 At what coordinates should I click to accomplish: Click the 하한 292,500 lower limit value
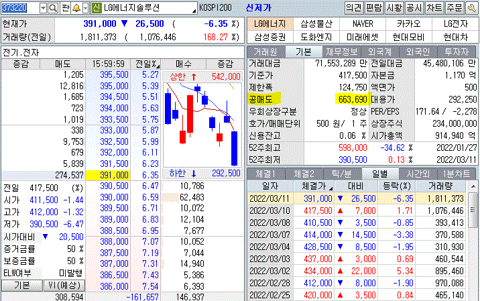pos(226,174)
